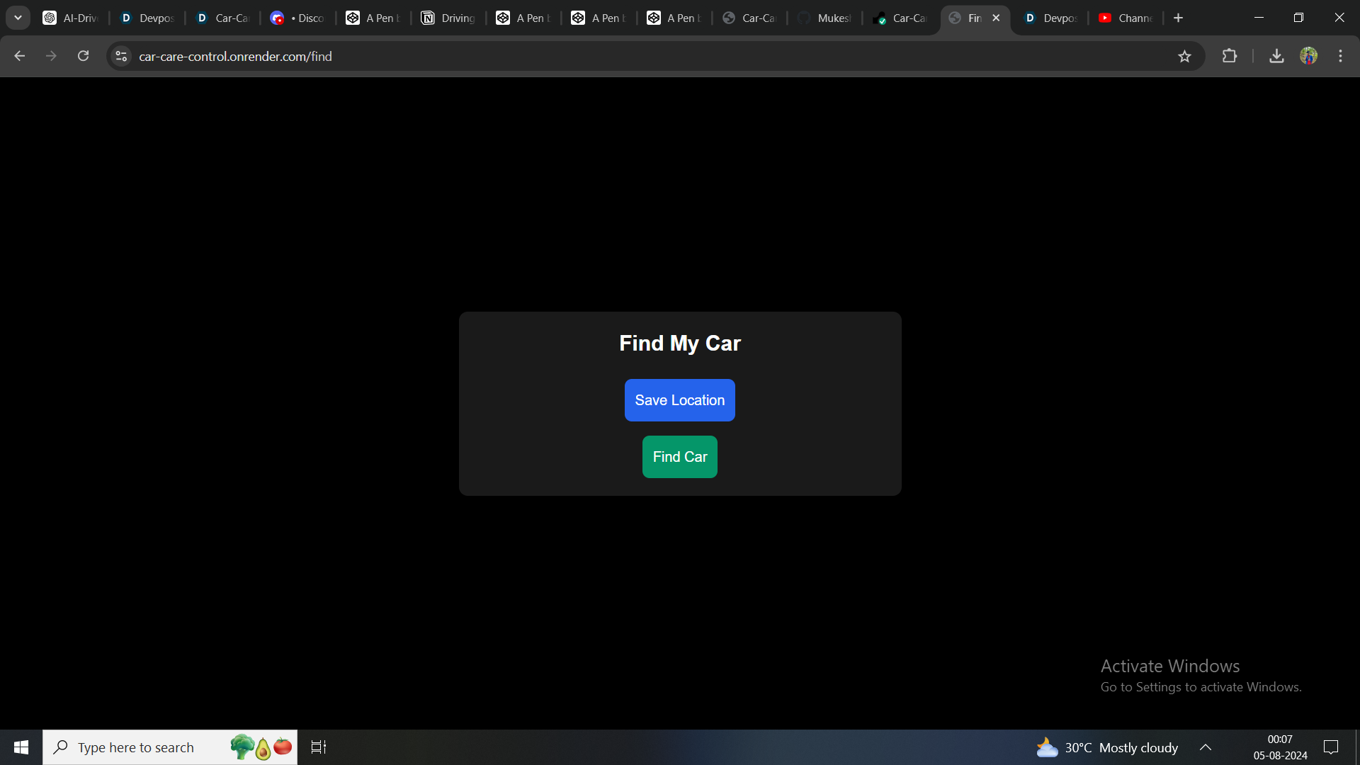Bookmark this page with star icon

coord(1184,56)
